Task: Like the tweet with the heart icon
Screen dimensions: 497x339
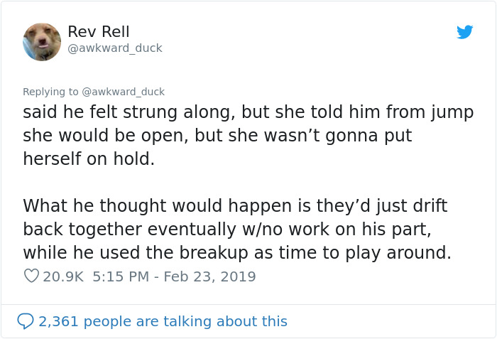Action: pos(31,276)
